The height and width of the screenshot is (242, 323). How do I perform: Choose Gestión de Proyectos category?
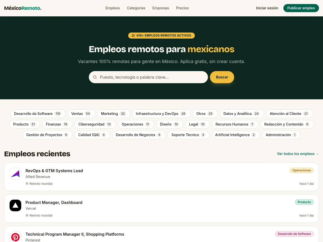coord(47,135)
